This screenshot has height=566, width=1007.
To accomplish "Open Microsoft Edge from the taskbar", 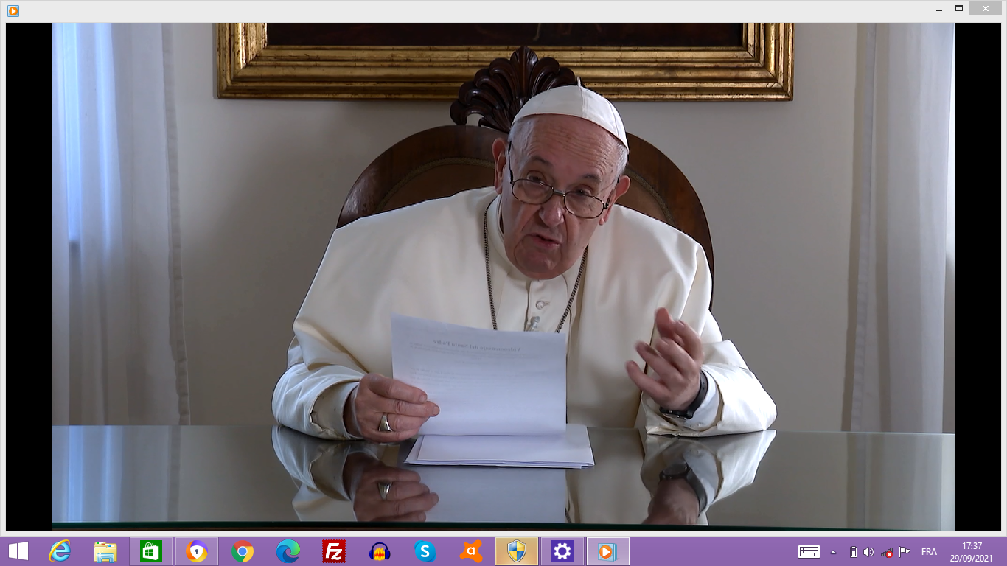I will pos(288,551).
